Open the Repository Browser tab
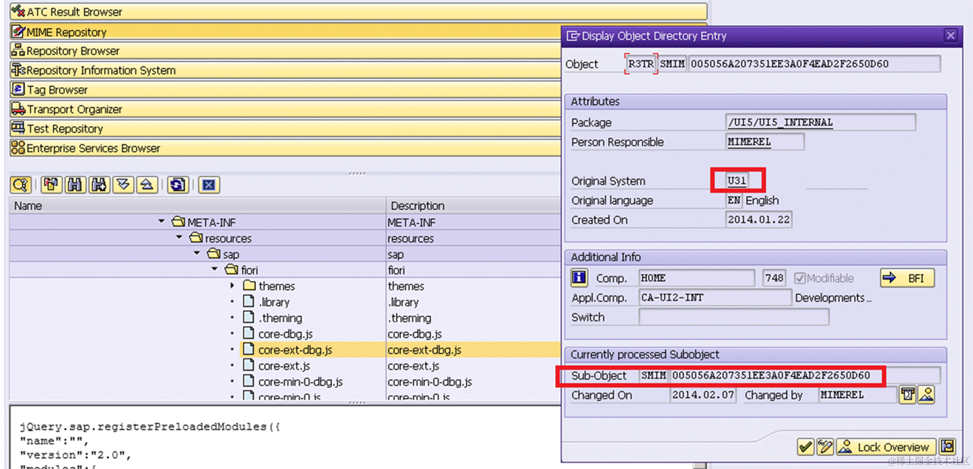 coord(285,51)
